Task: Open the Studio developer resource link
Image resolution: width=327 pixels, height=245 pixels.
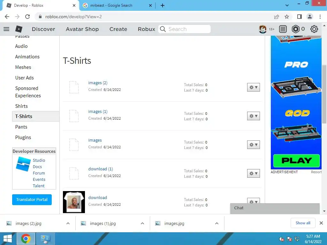Action: pyautogui.click(x=39, y=160)
